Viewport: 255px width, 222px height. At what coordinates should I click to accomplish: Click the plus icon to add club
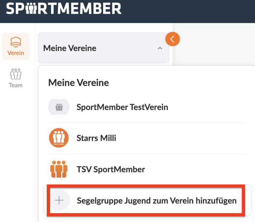pos(59,200)
